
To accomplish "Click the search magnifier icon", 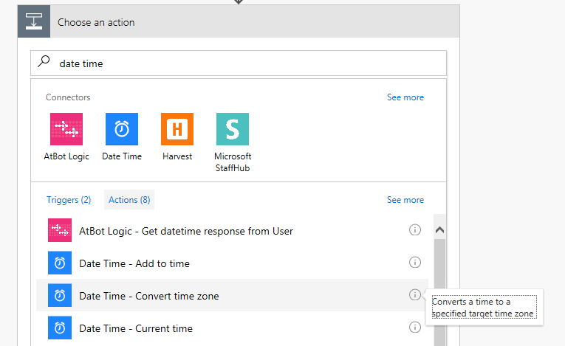I will pos(44,61).
